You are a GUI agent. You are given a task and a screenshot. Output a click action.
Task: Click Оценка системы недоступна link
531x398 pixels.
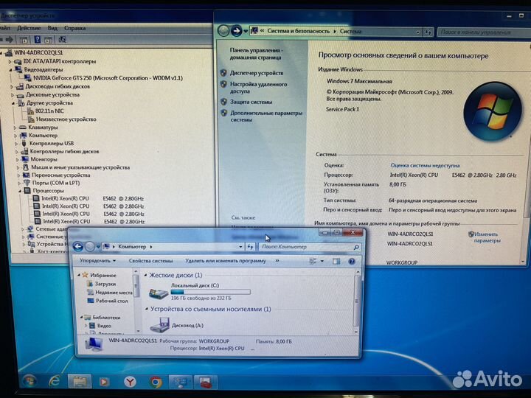tap(425, 166)
